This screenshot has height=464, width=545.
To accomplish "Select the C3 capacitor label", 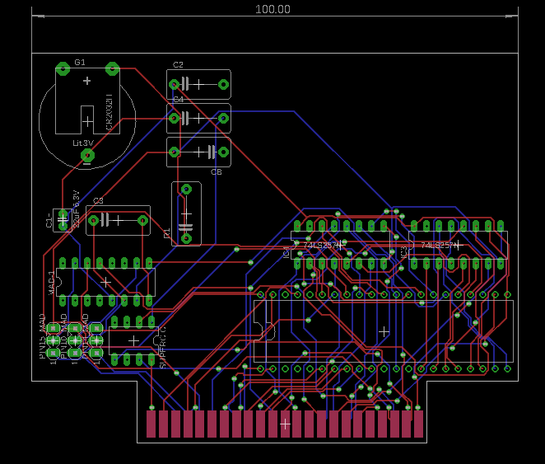I will pos(98,201).
